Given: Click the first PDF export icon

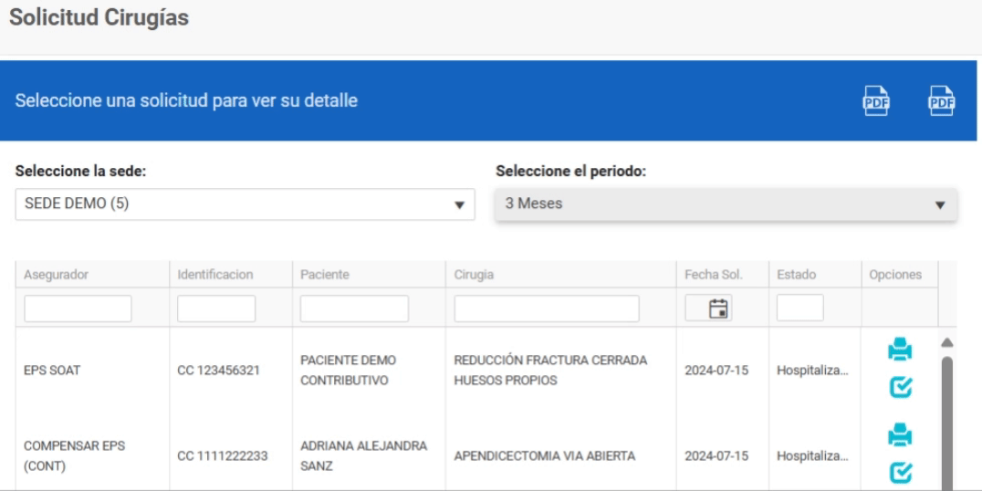Looking at the screenshot, I should pos(876,100).
